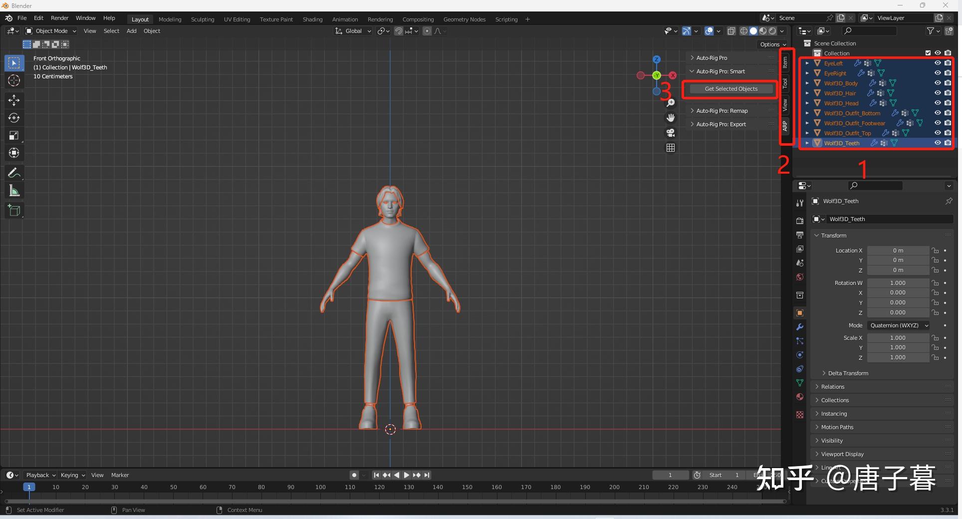Open the Object Mode dropdown
Viewport: 962px width, 519px height.
click(51, 31)
